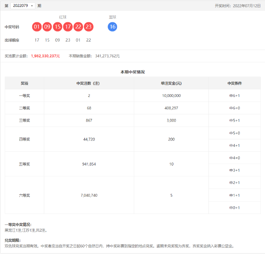Click red ball number 17

coord(68,27)
